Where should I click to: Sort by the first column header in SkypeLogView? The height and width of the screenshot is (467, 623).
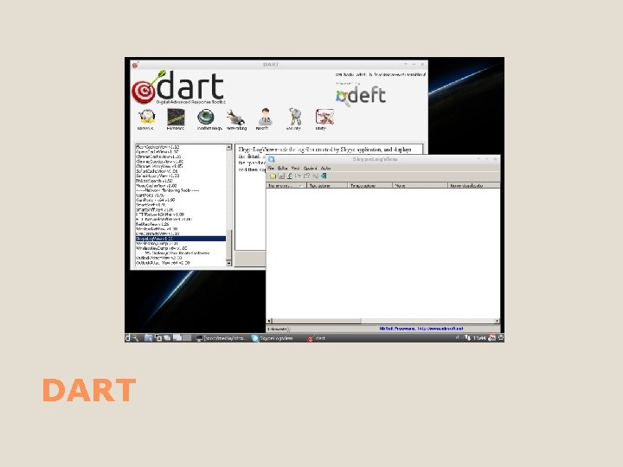(x=286, y=185)
